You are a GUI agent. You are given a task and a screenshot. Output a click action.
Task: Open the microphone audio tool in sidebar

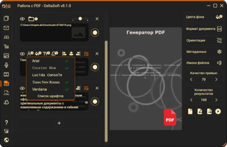[6, 65]
